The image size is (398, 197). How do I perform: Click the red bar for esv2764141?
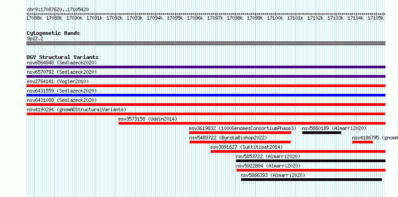click(x=206, y=86)
